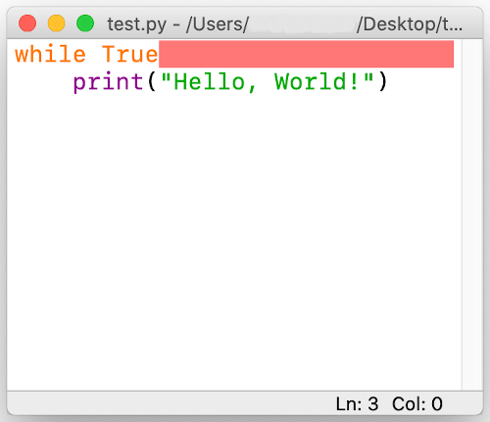The width and height of the screenshot is (490, 422).
Task: Click the opening parenthesis after print
Action: click(152, 81)
